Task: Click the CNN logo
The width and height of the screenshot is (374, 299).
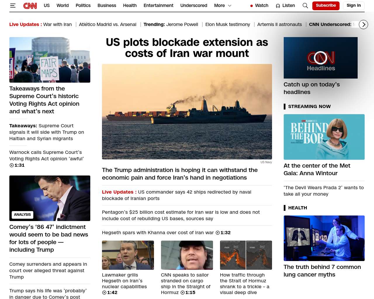Action: pyautogui.click(x=30, y=6)
